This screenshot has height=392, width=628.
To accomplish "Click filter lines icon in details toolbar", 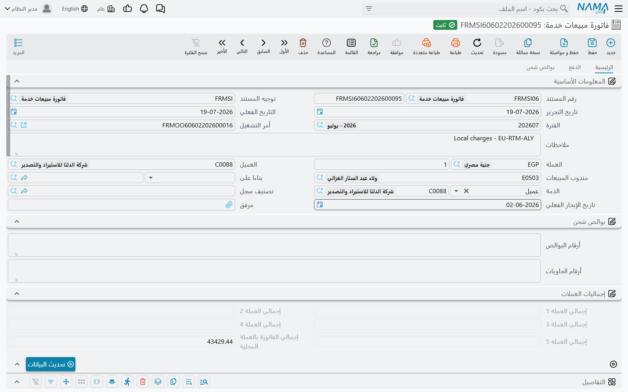I will tap(51, 382).
